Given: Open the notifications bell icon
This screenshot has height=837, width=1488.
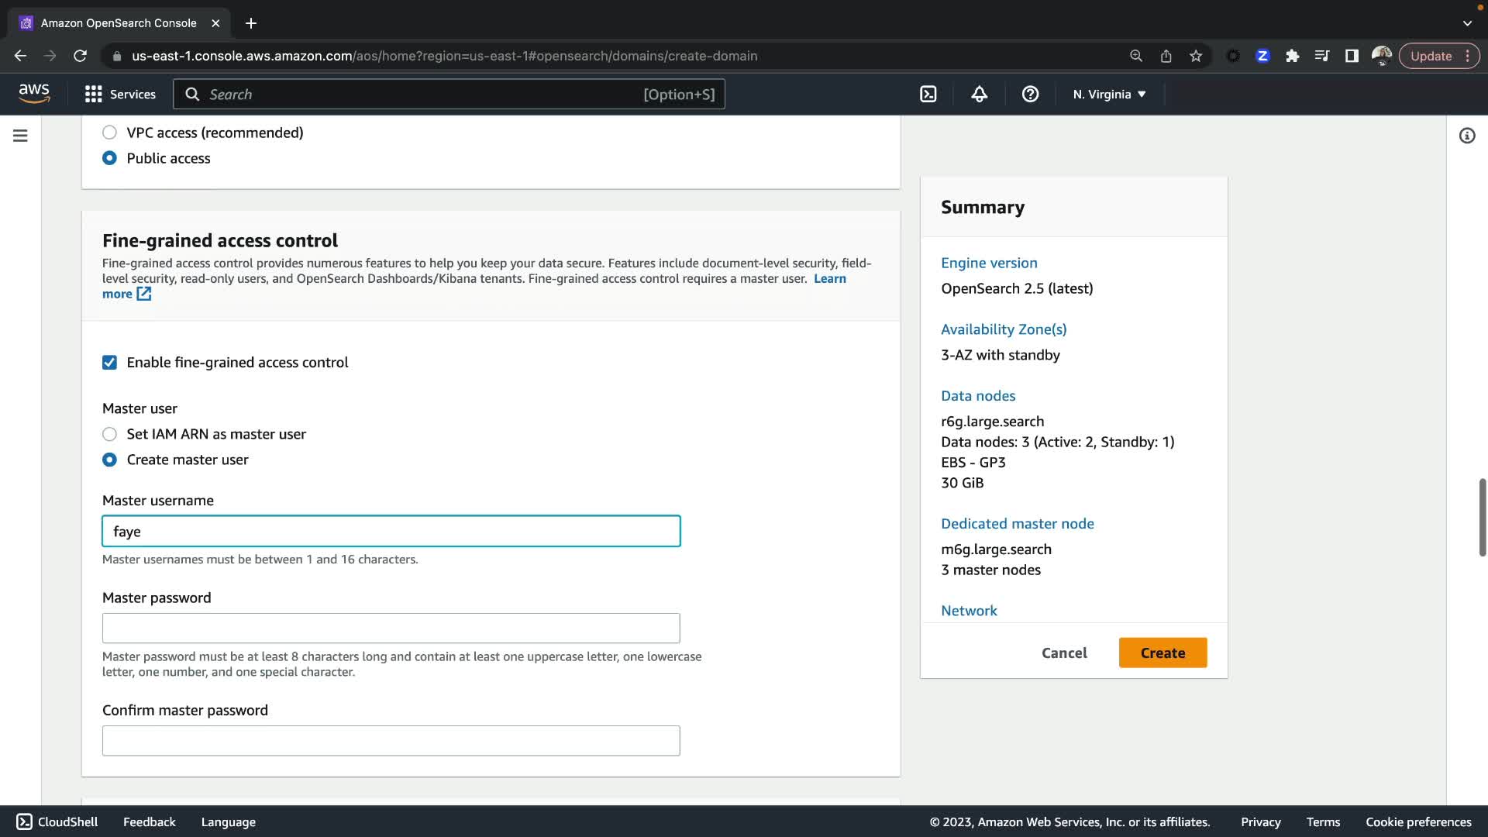Looking at the screenshot, I should (979, 95).
